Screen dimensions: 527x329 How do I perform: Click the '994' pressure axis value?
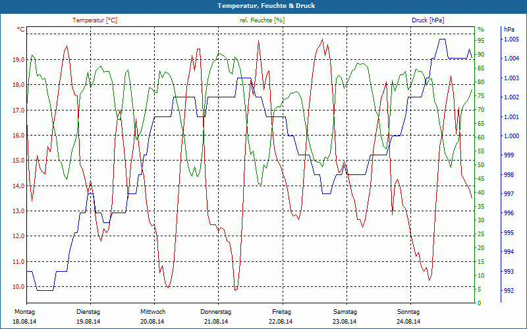(x=509, y=252)
